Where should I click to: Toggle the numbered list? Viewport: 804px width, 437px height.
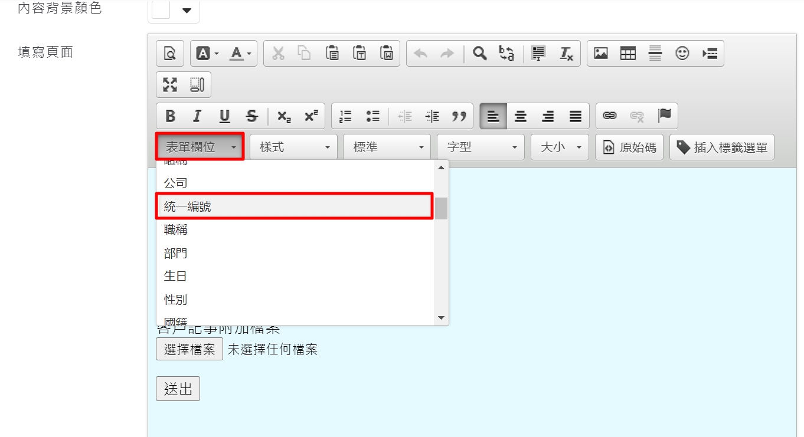346,116
